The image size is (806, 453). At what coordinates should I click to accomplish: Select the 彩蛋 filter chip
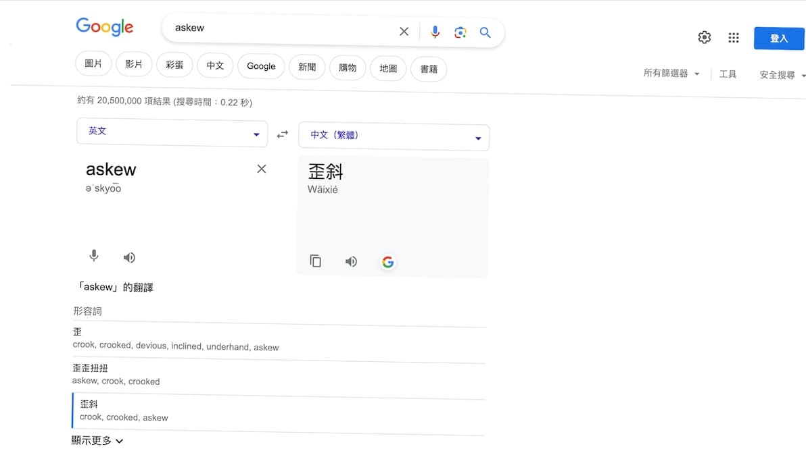tap(174, 65)
